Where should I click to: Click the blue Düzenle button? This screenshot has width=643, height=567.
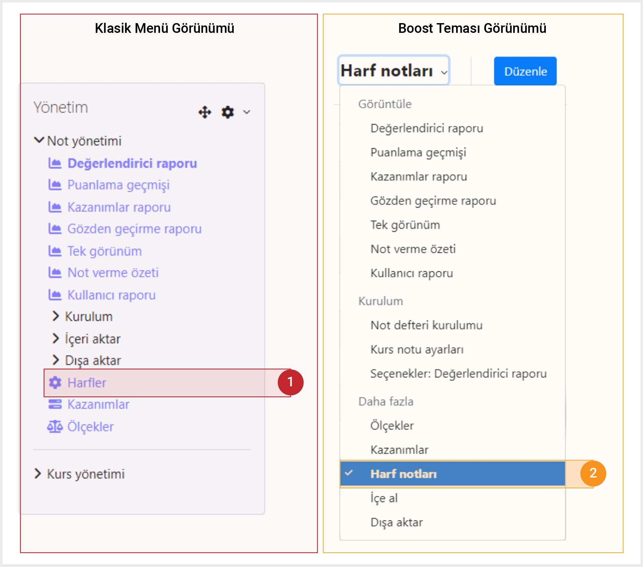click(x=525, y=71)
